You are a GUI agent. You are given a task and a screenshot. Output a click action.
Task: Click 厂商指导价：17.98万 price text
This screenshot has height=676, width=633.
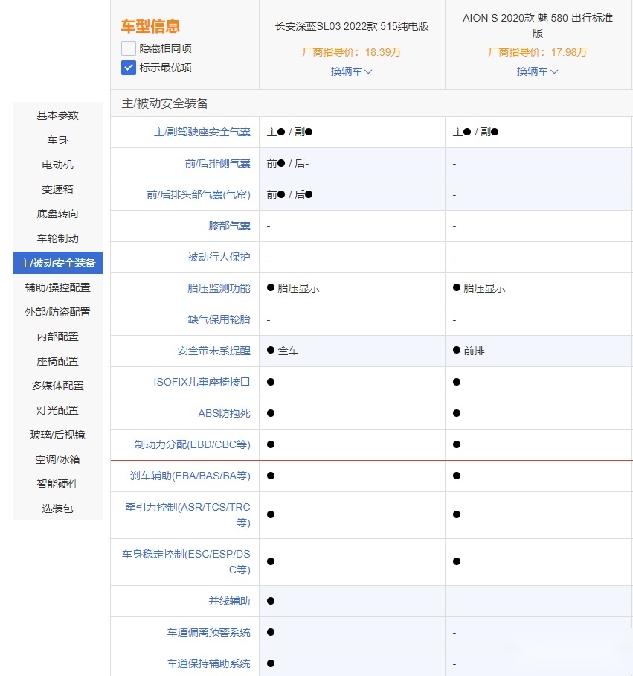click(537, 52)
